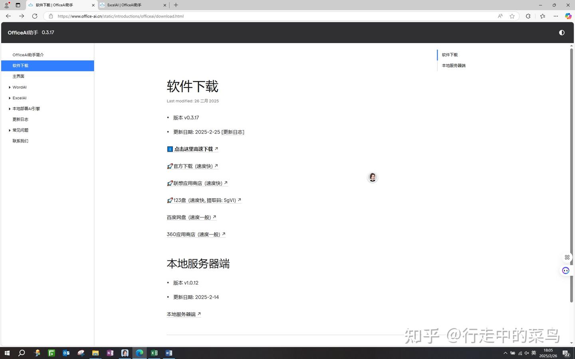Open the Copilot icon in Edge toolbar
575x359 pixels.
click(x=568, y=16)
